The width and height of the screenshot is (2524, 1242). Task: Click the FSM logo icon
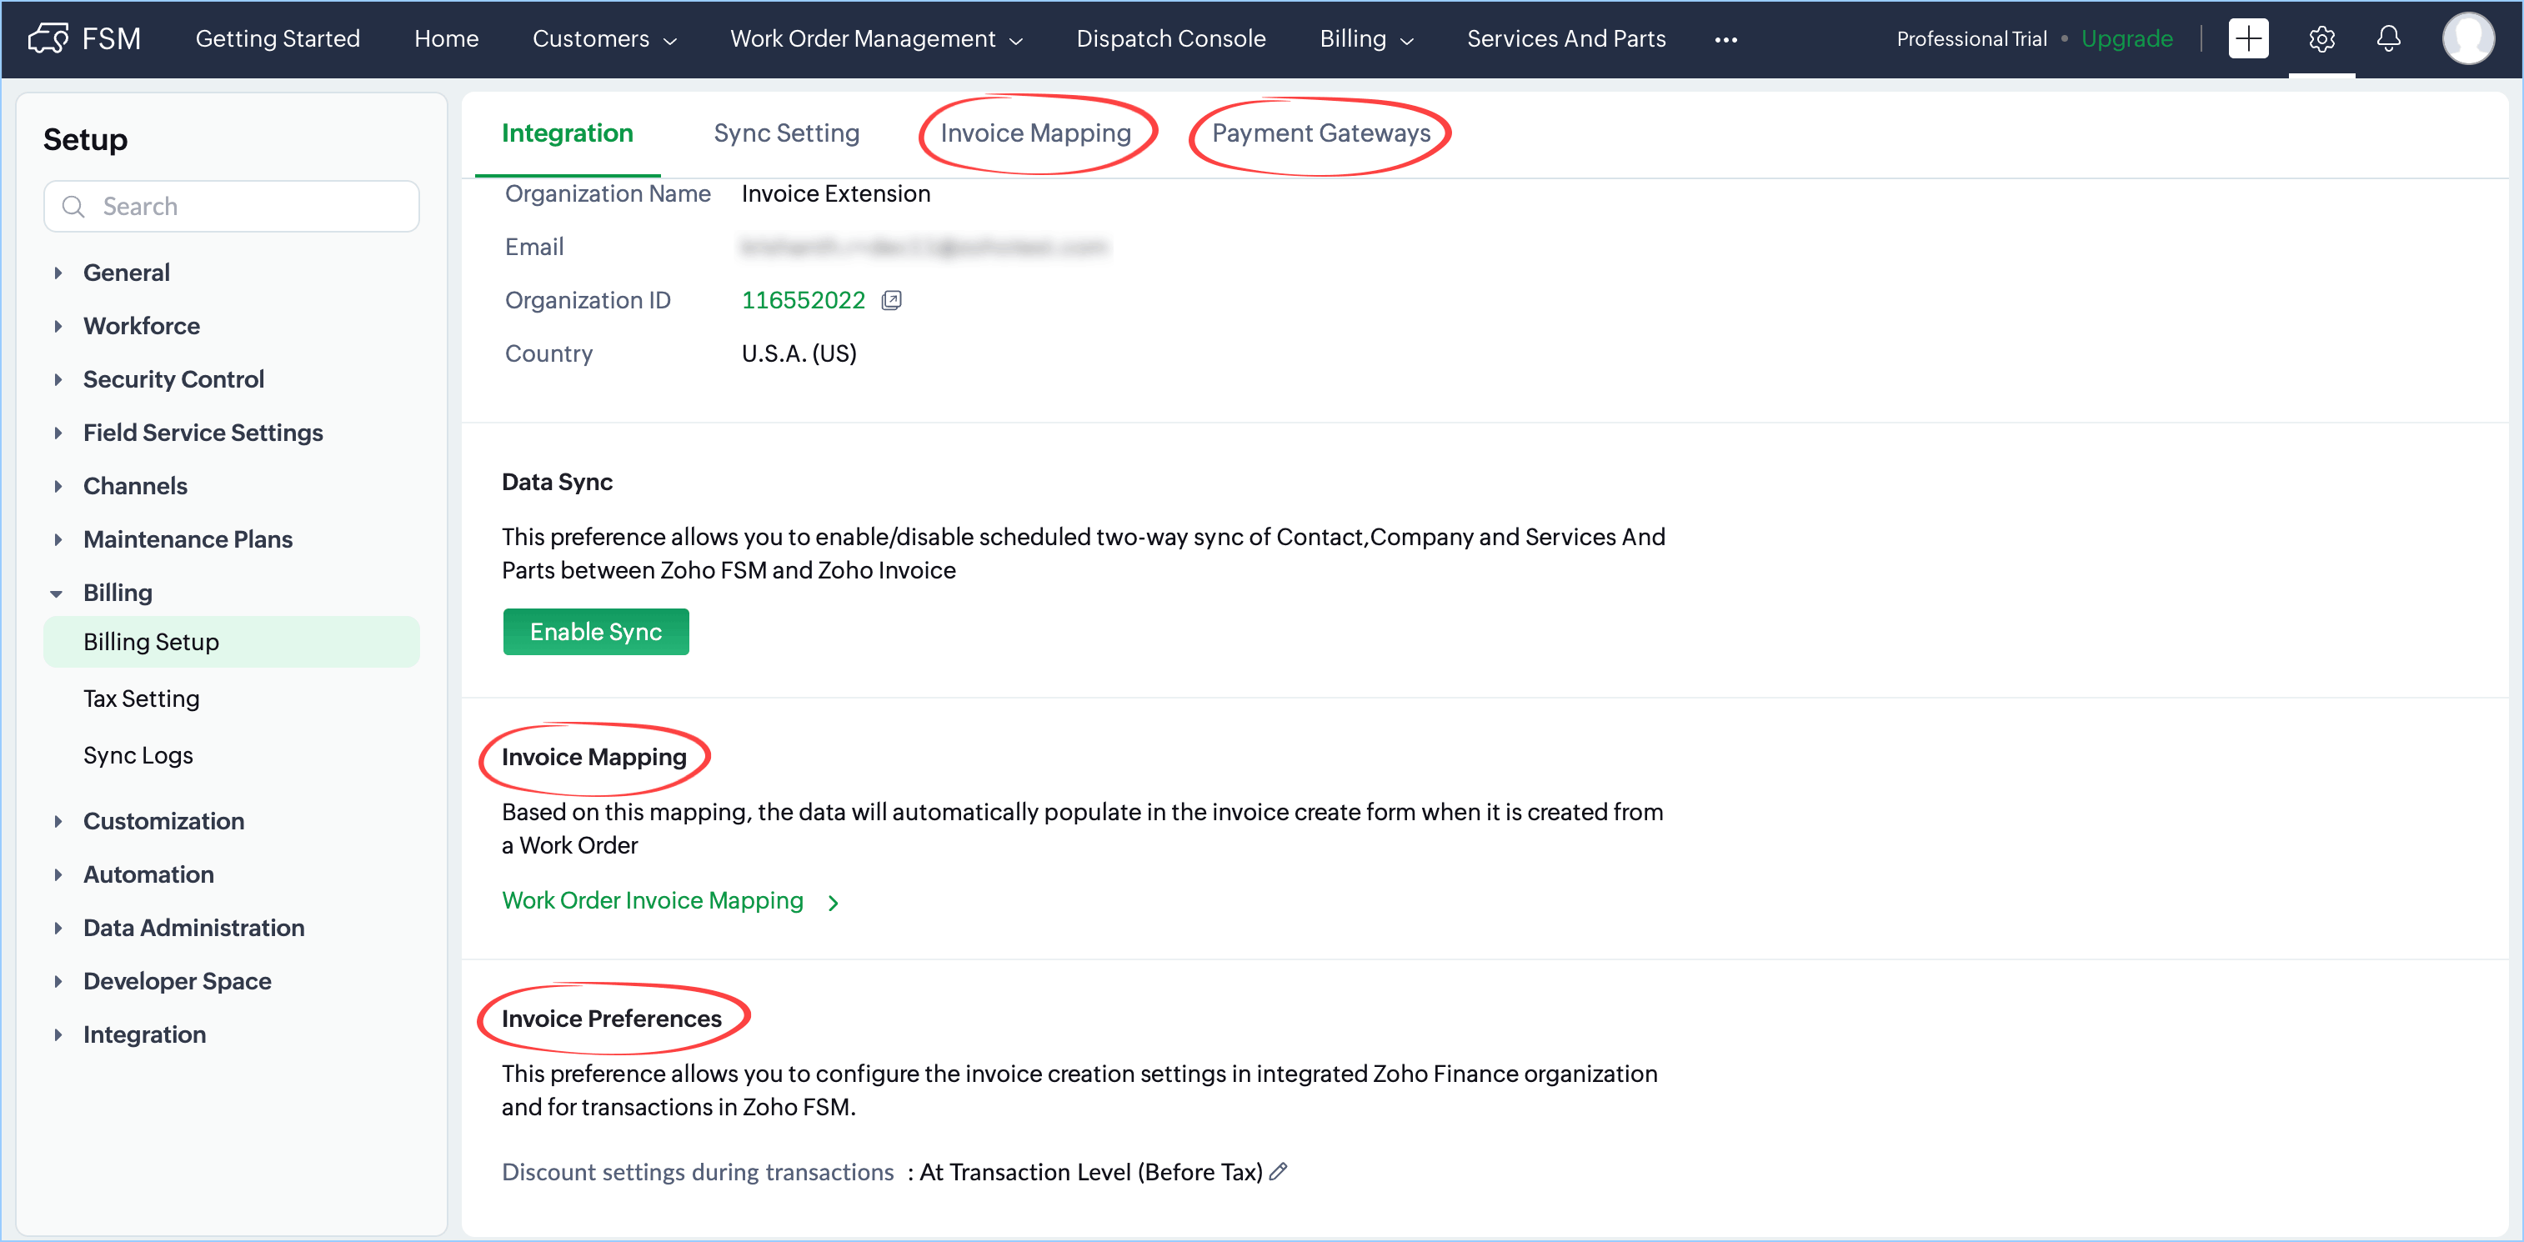pos(48,38)
